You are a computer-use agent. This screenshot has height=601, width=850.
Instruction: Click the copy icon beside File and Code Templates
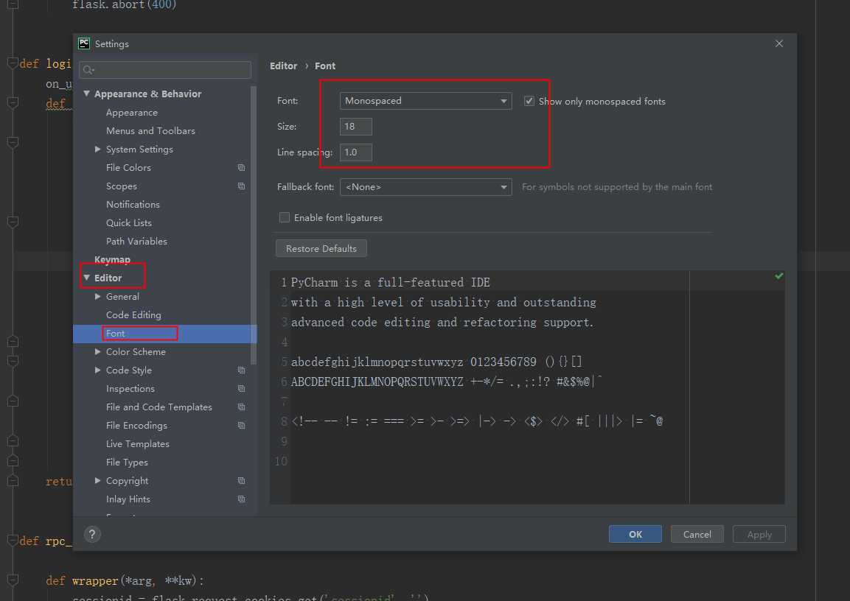tap(241, 407)
